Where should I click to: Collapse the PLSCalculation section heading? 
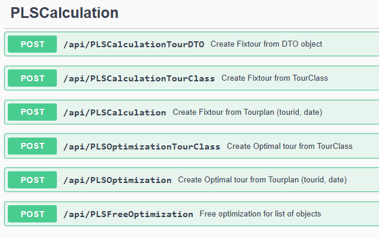point(65,13)
